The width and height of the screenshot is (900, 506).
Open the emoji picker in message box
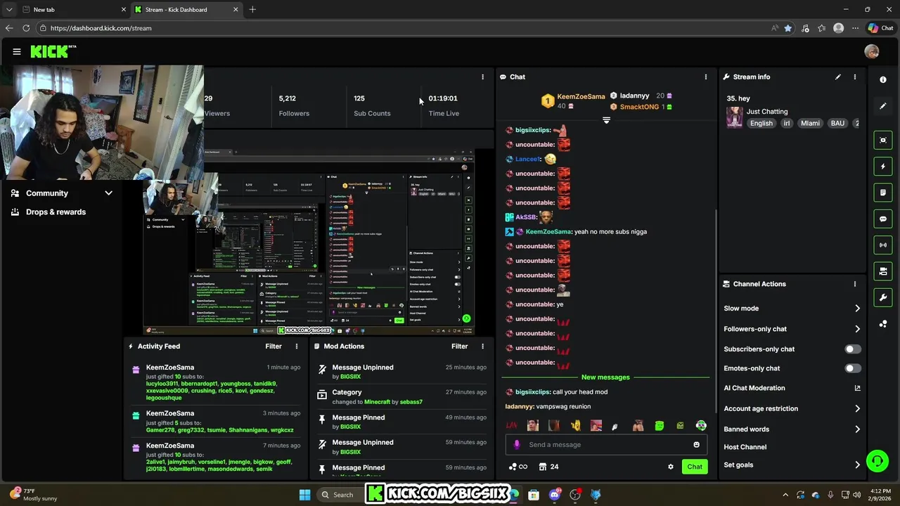[x=697, y=444]
